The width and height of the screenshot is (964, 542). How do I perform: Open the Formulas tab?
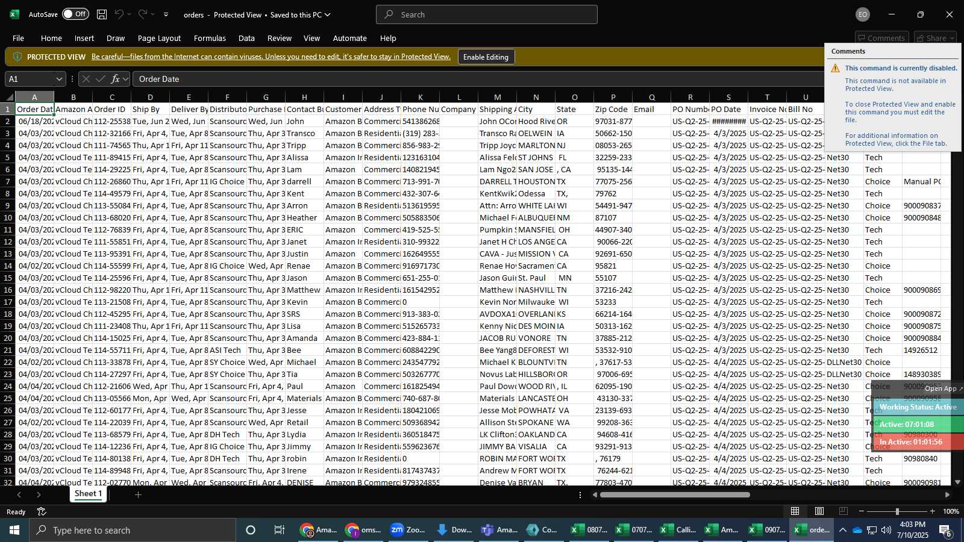point(210,38)
